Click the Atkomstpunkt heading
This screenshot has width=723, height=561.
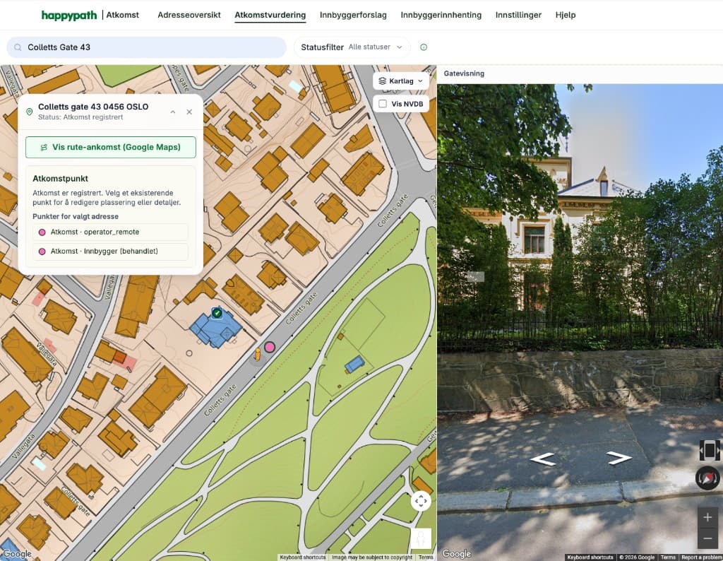pos(61,179)
